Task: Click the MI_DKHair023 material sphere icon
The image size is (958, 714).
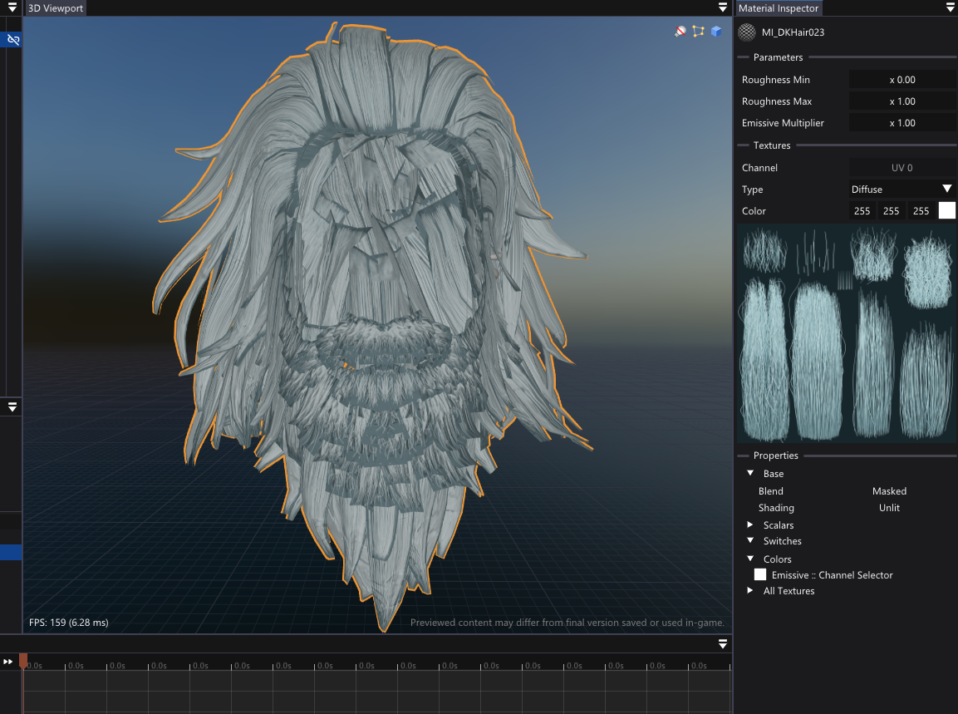Action: pyautogui.click(x=747, y=32)
